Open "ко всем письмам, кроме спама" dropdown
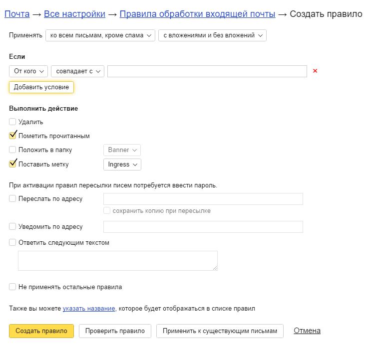The height and width of the screenshot is (348, 373). pos(100,35)
